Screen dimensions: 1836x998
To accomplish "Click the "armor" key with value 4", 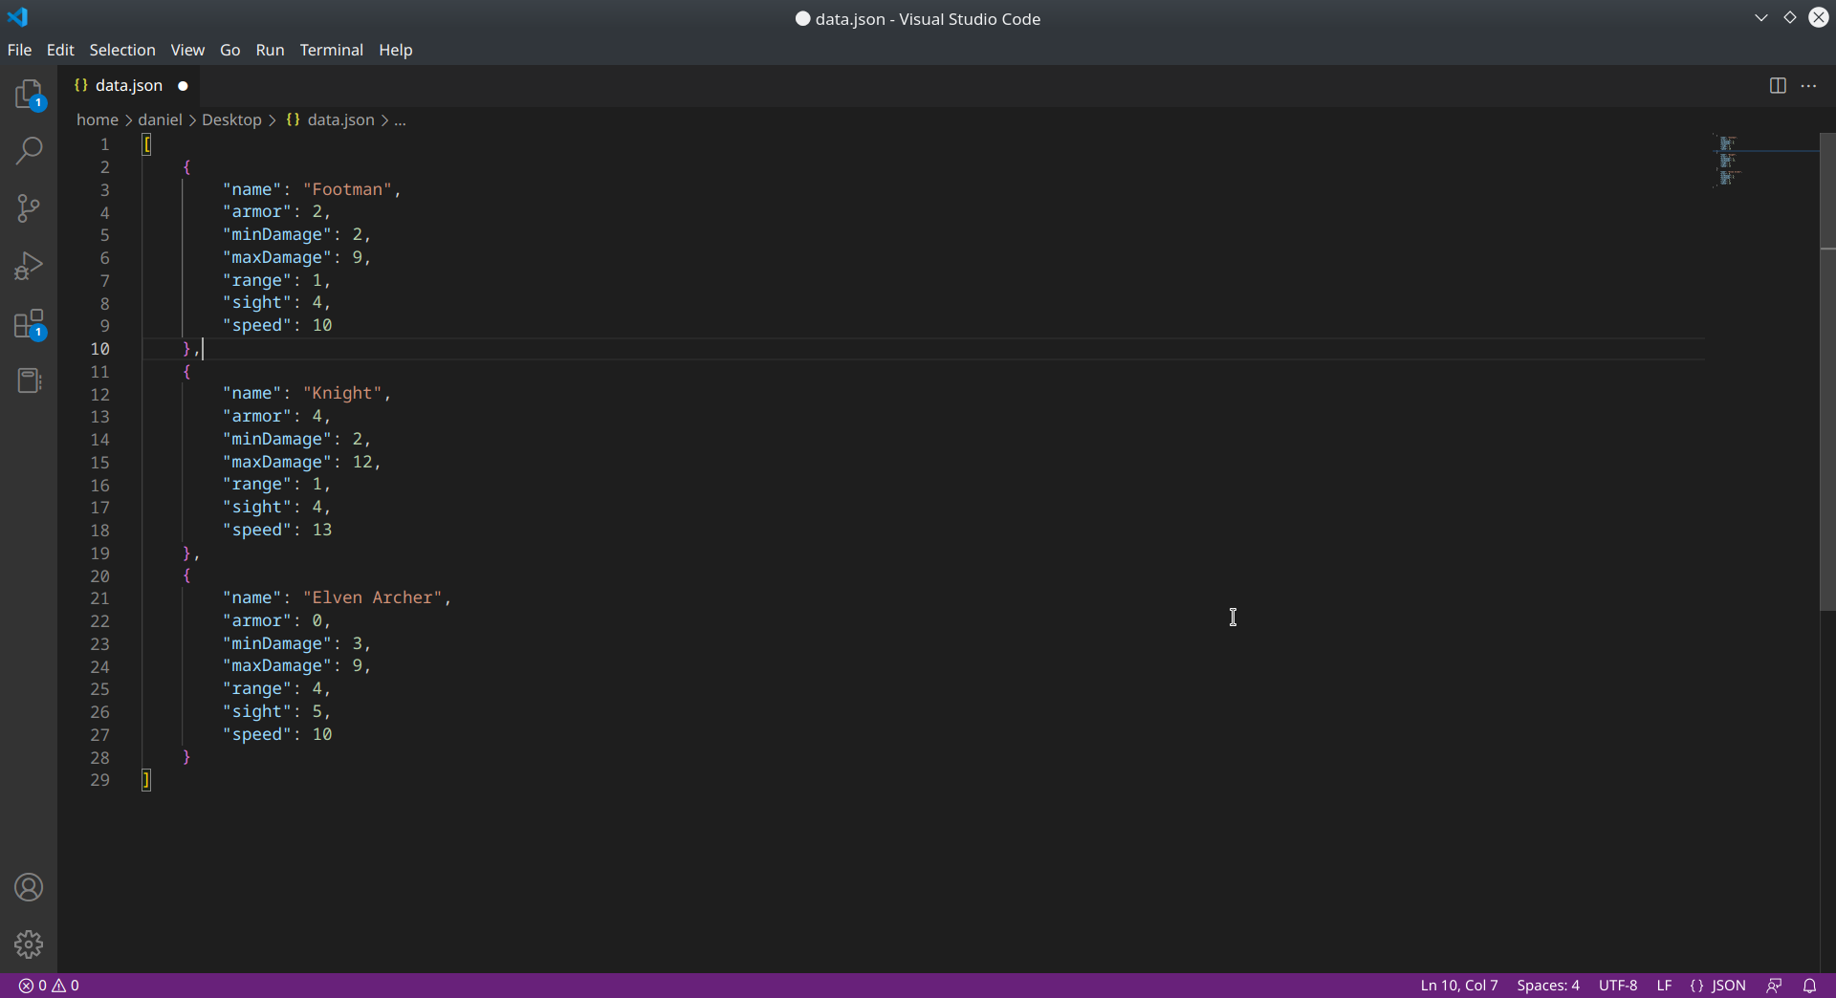I will click(257, 416).
